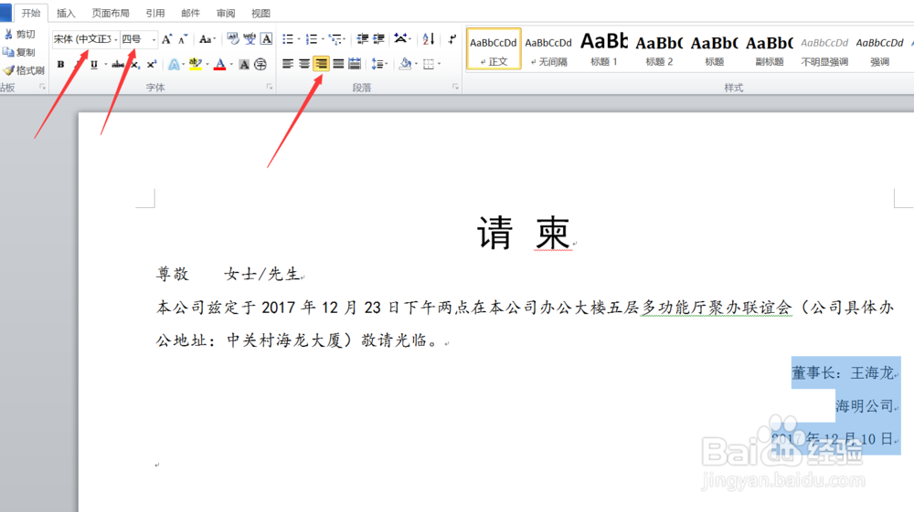Click the Sort (A-Z) icon

tap(429, 39)
